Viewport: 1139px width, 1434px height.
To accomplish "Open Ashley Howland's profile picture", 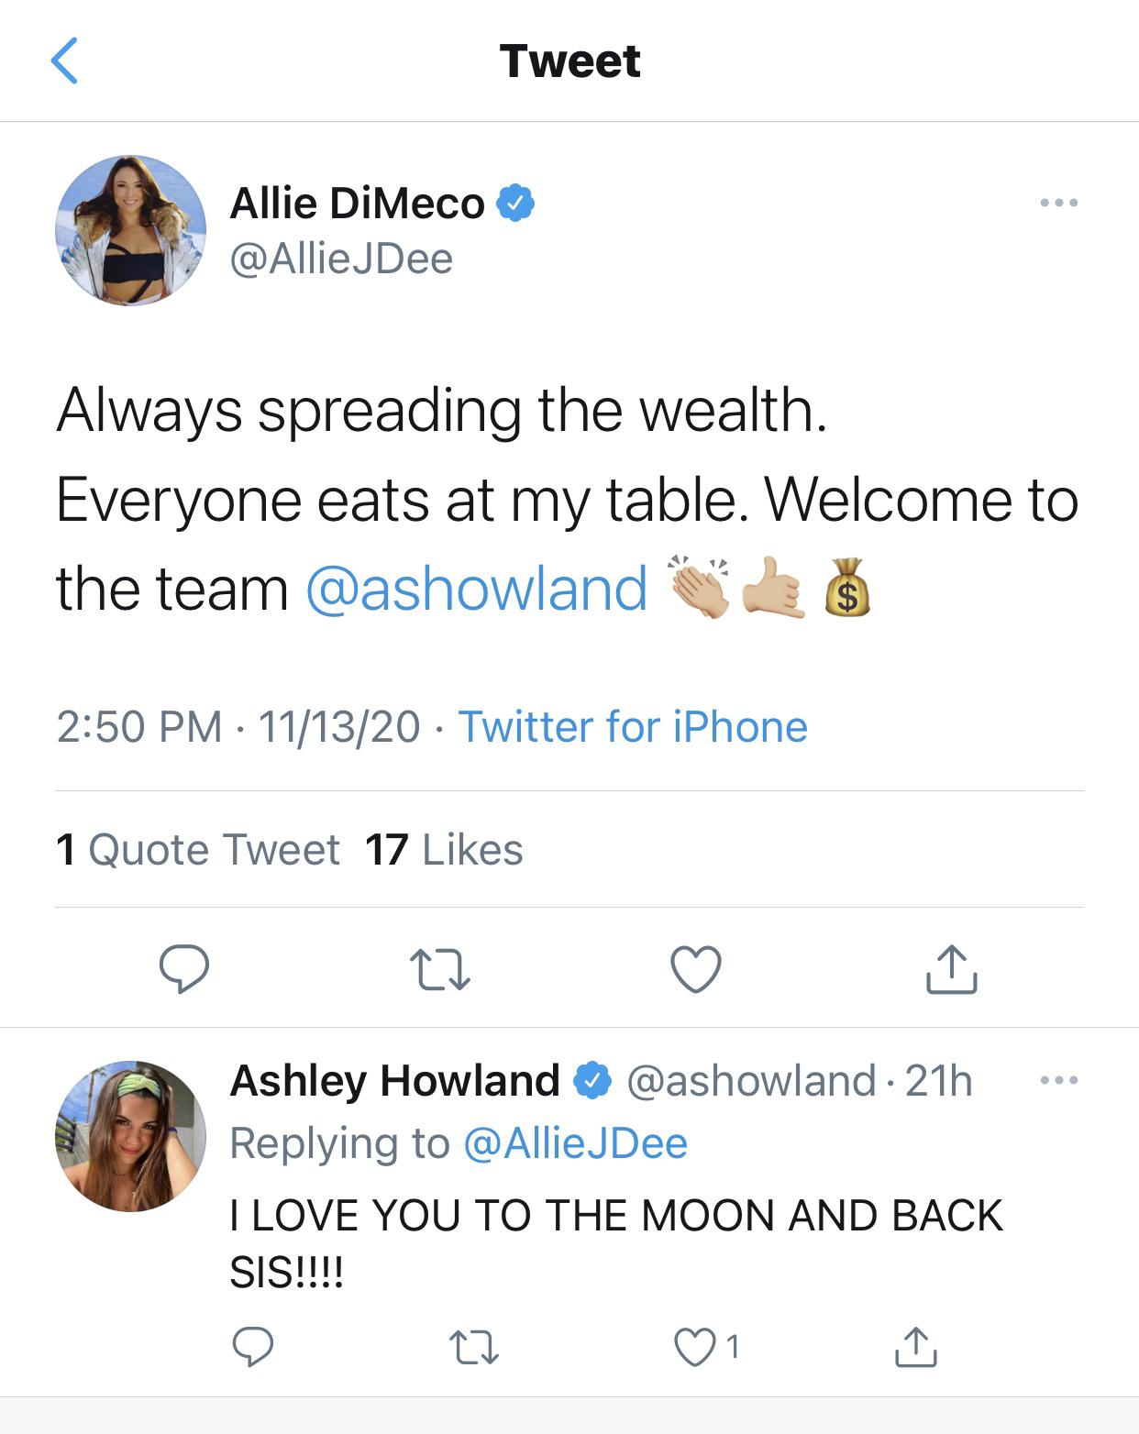I will (130, 1136).
